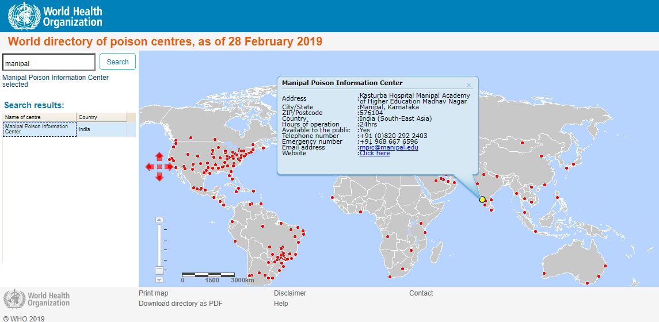The width and height of the screenshot is (659, 322).
Task: Download directory as PDF
Action: coord(180,304)
